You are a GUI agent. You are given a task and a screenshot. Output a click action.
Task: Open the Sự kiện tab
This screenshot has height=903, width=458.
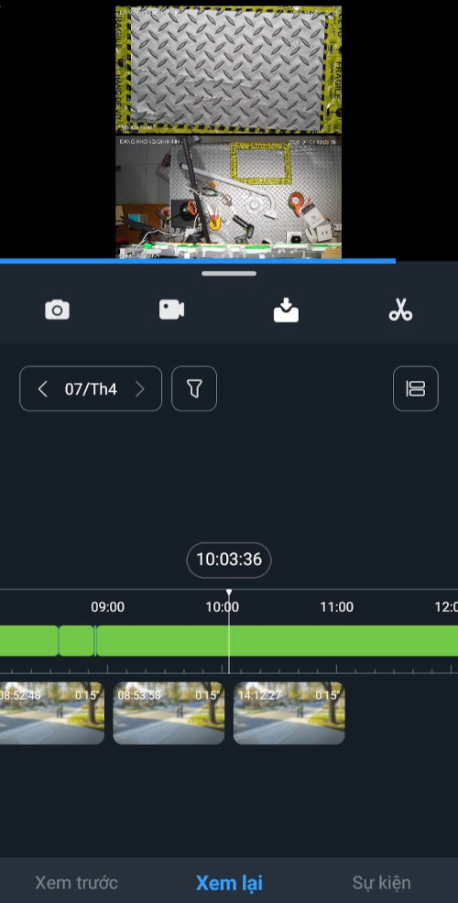(x=381, y=882)
